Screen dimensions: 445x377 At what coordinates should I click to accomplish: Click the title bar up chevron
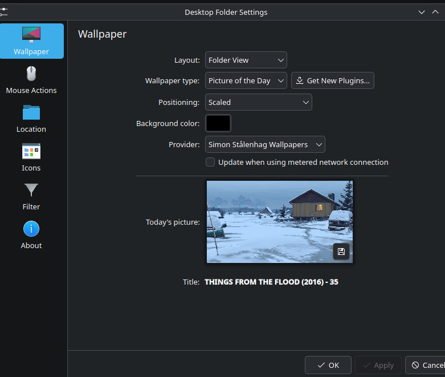click(x=435, y=12)
